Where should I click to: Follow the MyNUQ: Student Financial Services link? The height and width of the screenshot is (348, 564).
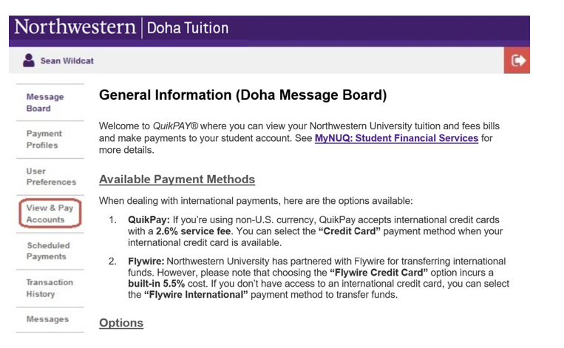click(x=396, y=138)
